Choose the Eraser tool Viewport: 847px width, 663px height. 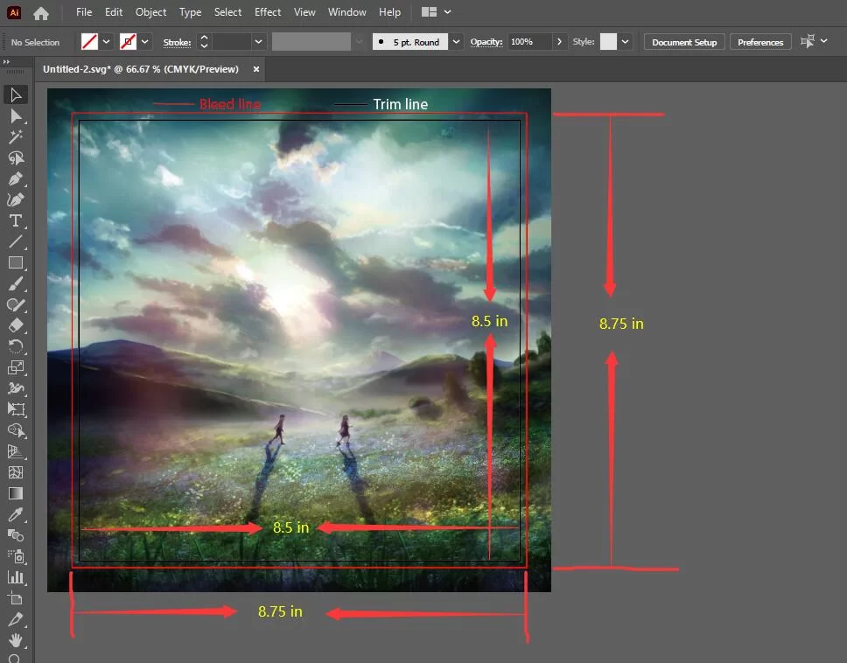(x=15, y=325)
